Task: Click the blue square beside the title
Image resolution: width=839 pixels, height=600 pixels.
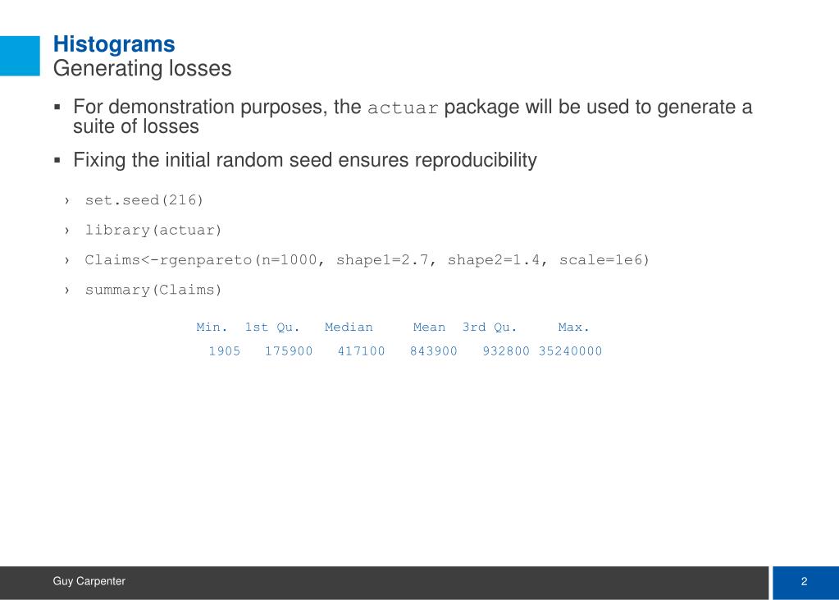Action: [20, 56]
